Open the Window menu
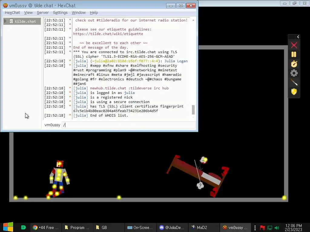The image size is (310, 232). tap(78, 13)
